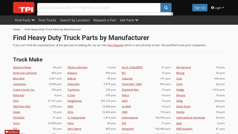Open the Login dropdown

tap(218, 8)
